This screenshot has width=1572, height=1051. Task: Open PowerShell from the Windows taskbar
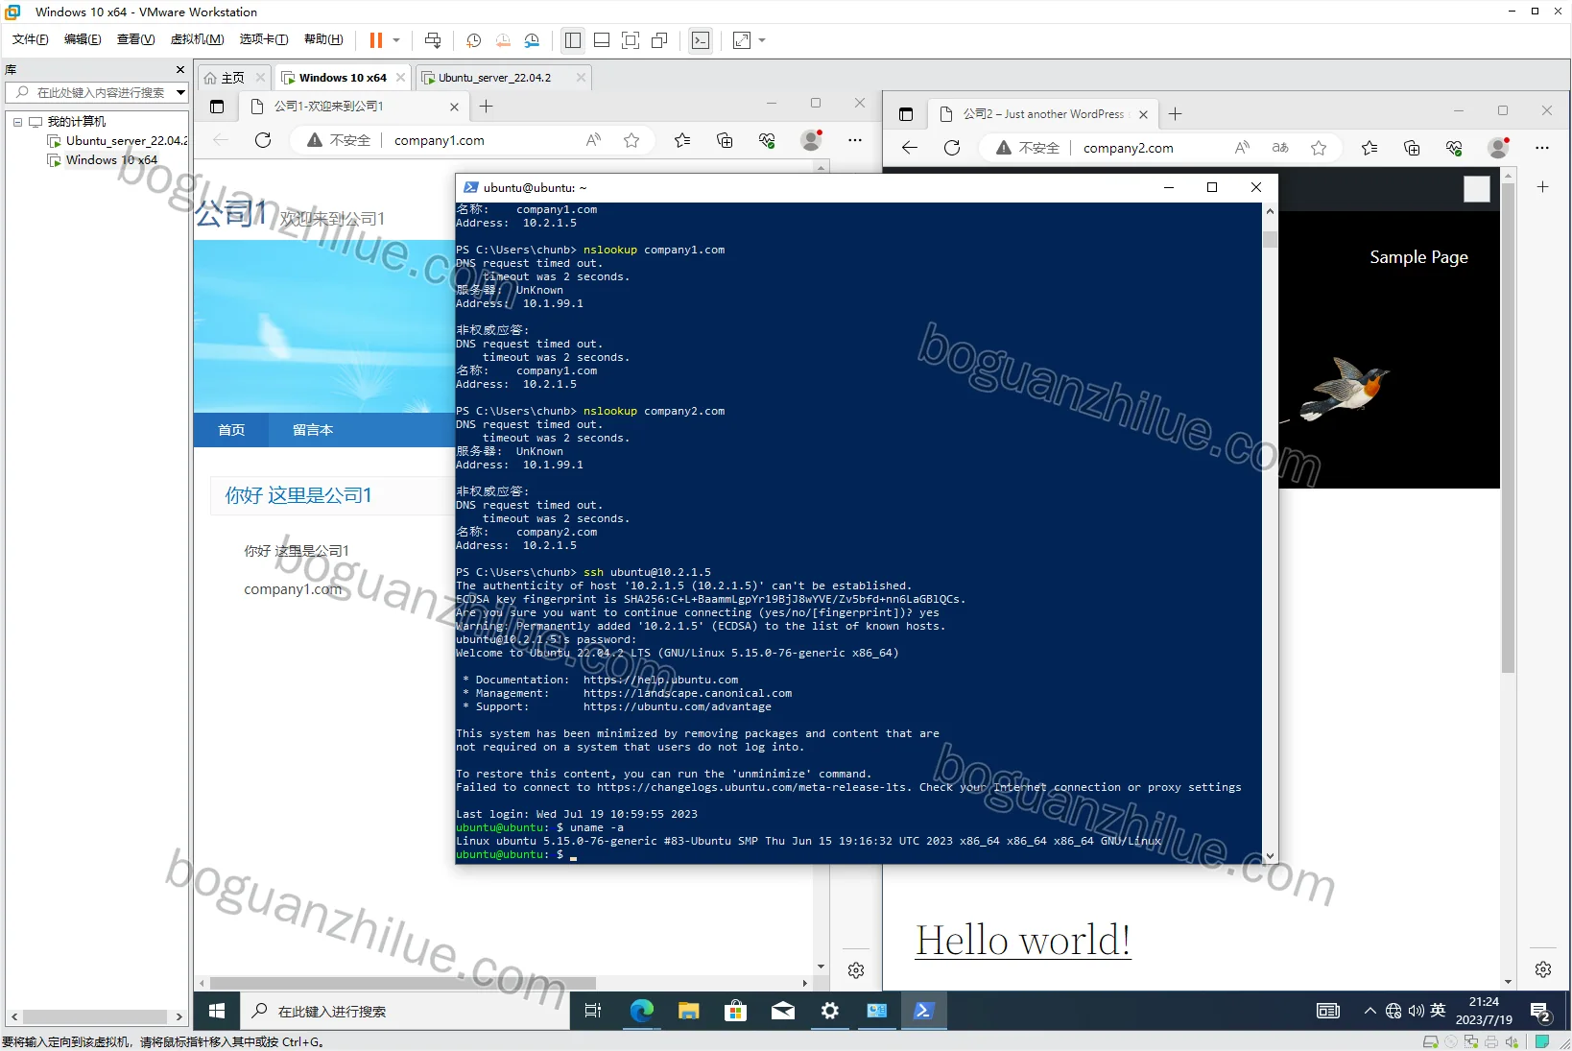pyautogui.click(x=923, y=1011)
